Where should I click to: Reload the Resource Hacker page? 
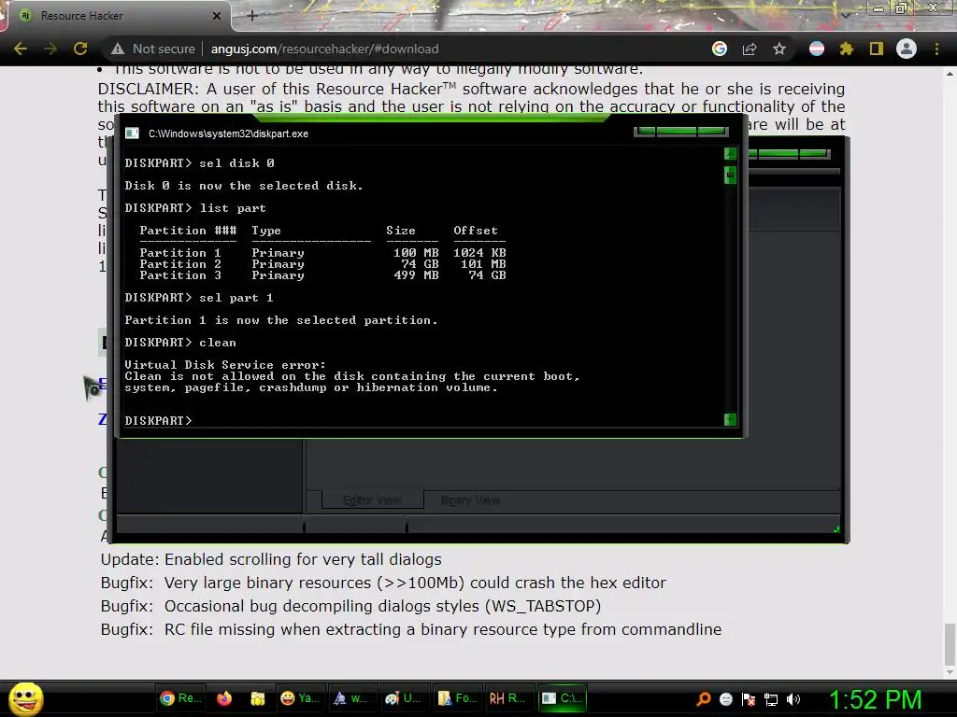pos(80,49)
